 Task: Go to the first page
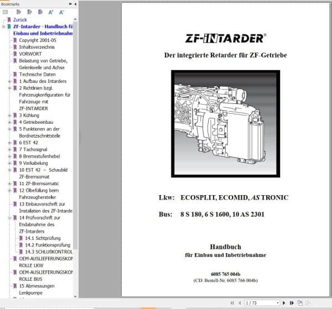coord(232,303)
